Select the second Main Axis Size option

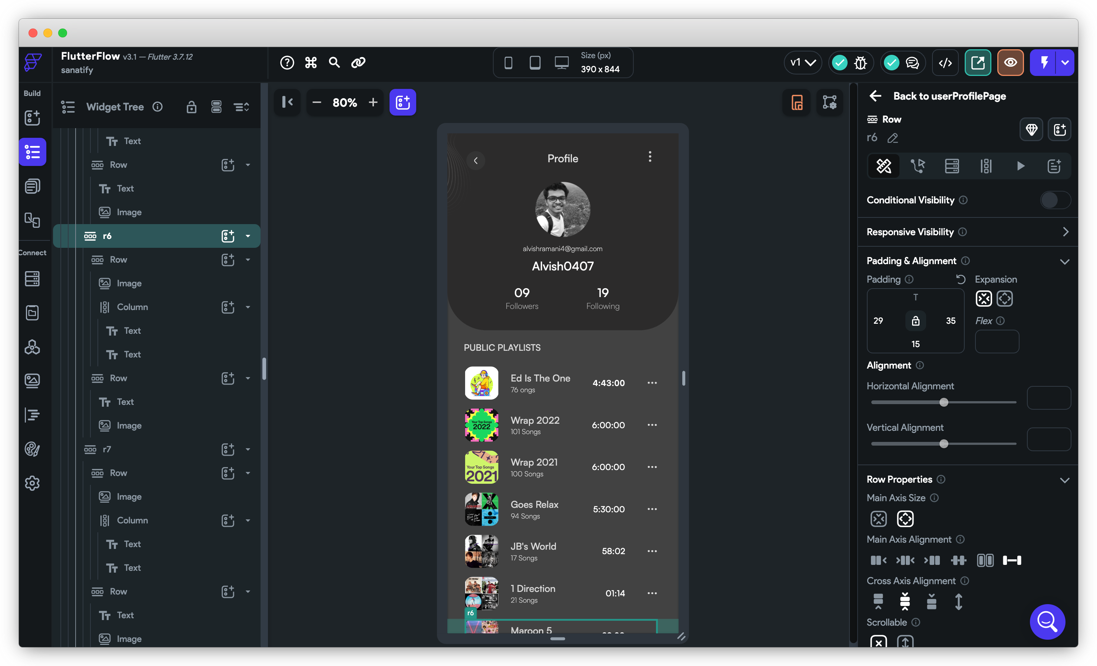905,519
